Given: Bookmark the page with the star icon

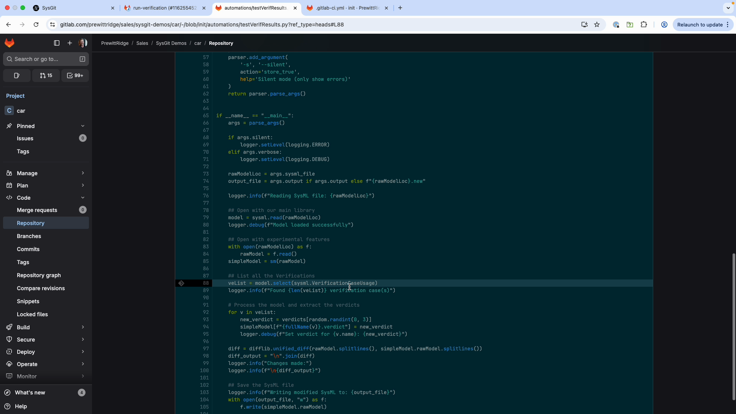Looking at the screenshot, I should (x=597, y=25).
